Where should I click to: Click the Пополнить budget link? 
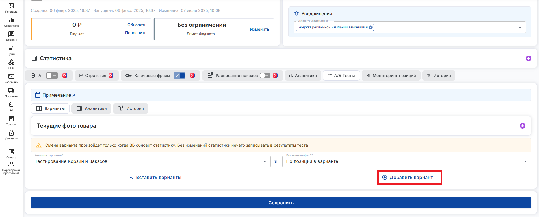click(x=136, y=33)
